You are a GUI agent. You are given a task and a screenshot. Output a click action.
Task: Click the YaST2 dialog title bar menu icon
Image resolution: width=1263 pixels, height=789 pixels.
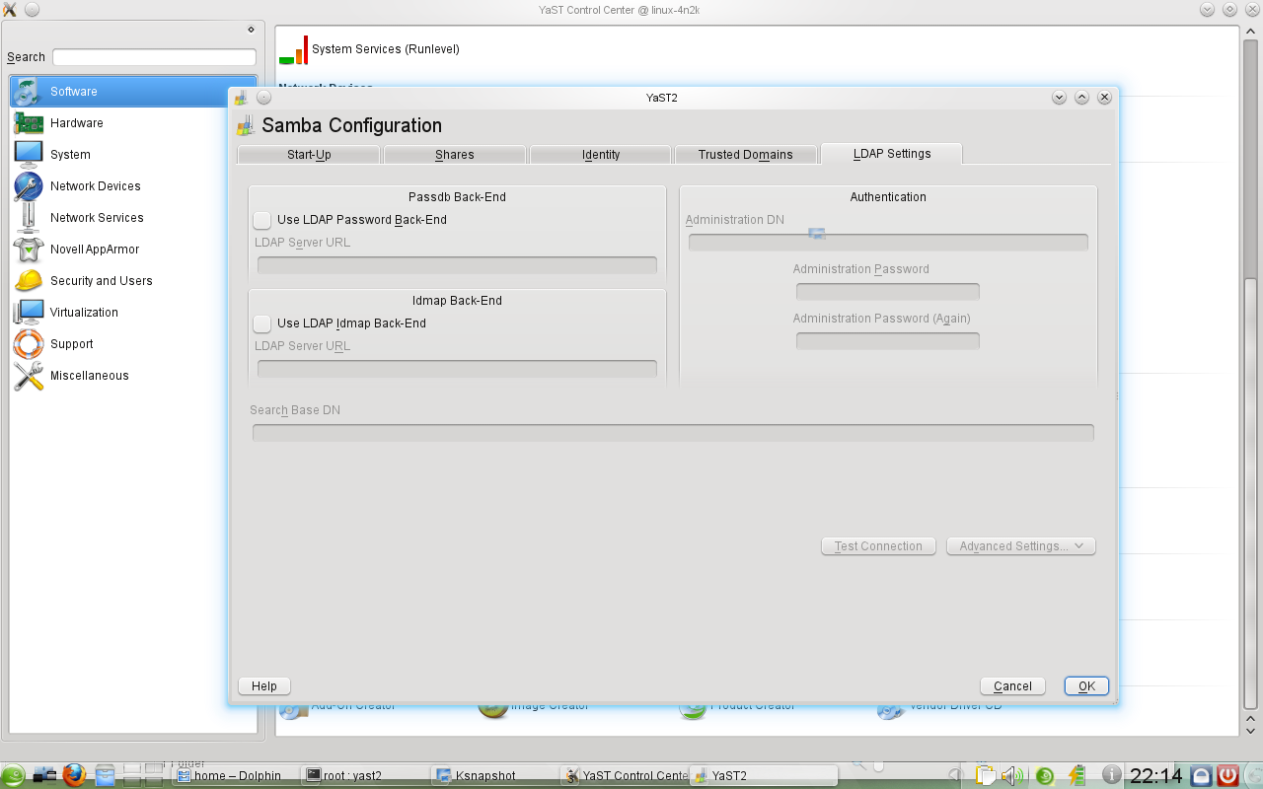242,98
